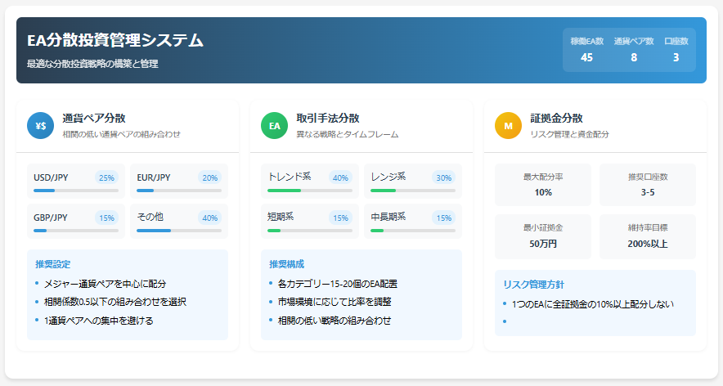Click the GBP/JPY progress bar

pos(76,231)
